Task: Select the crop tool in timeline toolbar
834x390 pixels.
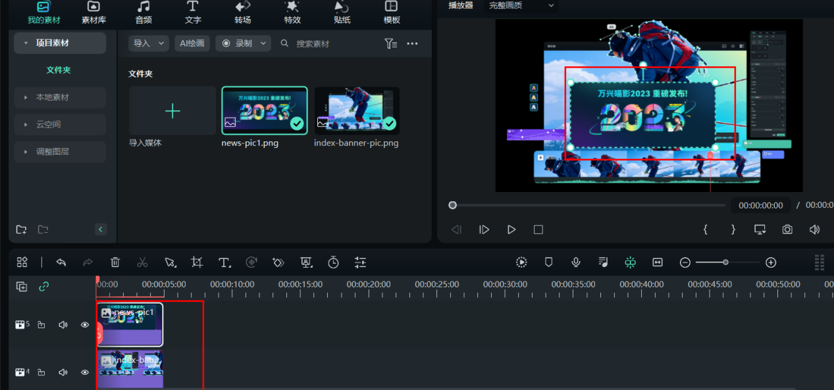Action: click(197, 262)
